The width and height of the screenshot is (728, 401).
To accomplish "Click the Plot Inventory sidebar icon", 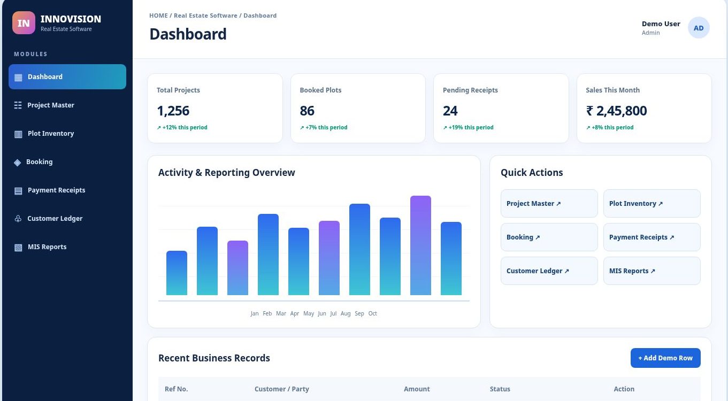I will [18, 134].
